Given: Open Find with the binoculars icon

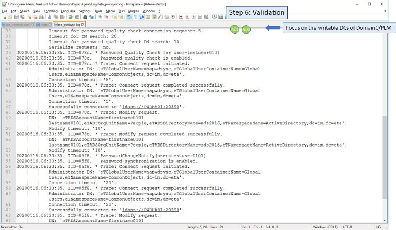Looking at the screenshot, I should pyautogui.click(x=85, y=17).
